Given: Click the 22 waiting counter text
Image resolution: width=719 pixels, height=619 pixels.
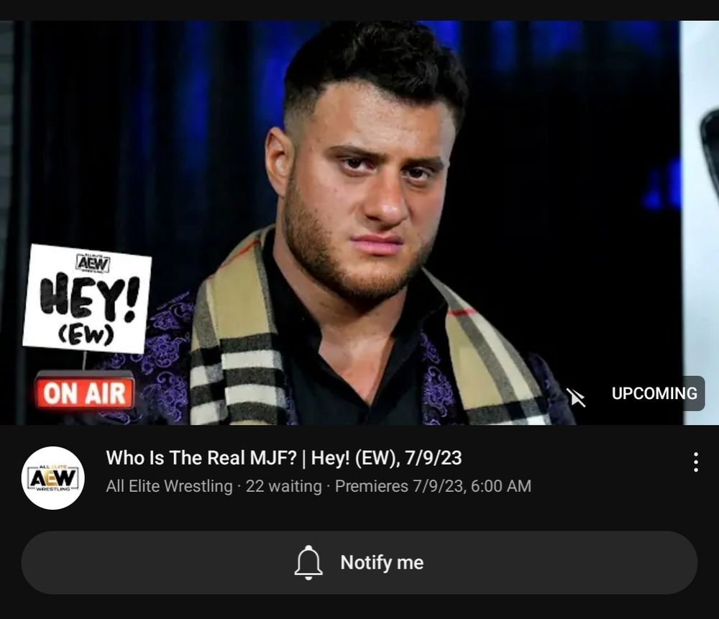Looking at the screenshot, I should (x=283, y=486).
